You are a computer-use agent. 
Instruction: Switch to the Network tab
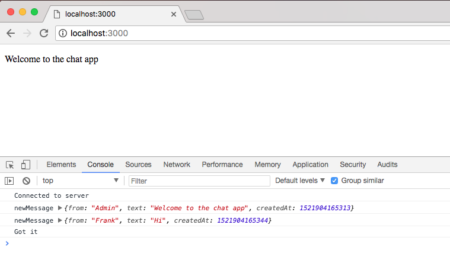177,165
